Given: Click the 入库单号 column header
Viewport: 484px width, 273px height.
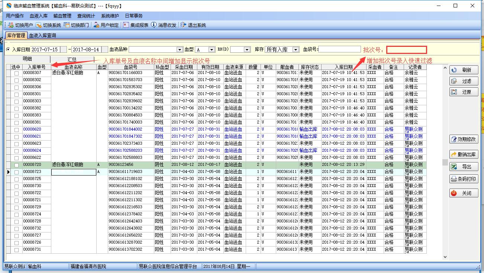Looking at the screenshot, I should tap(37, 67).
